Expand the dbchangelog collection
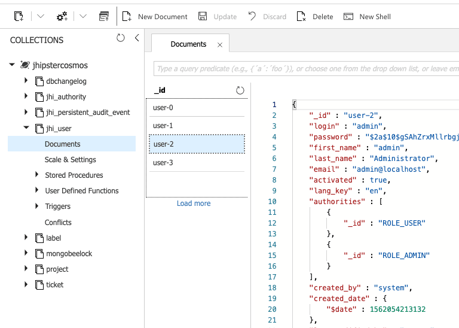Screen dimensions: 459x328 click(x=26, y=80)
